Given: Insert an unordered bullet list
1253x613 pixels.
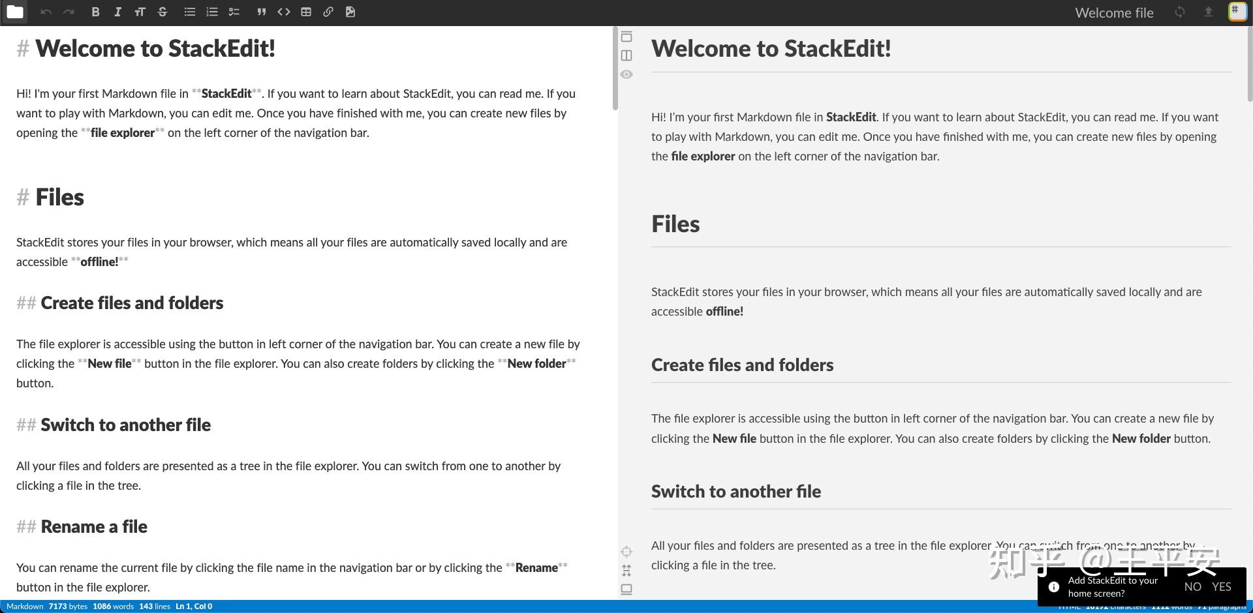Looking at the screenshot, I should pyautogui.click(x=190, y=12).
